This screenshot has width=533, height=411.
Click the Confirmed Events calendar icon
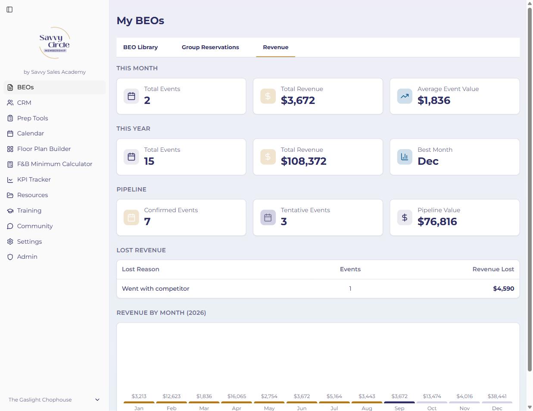click(131, 217)
